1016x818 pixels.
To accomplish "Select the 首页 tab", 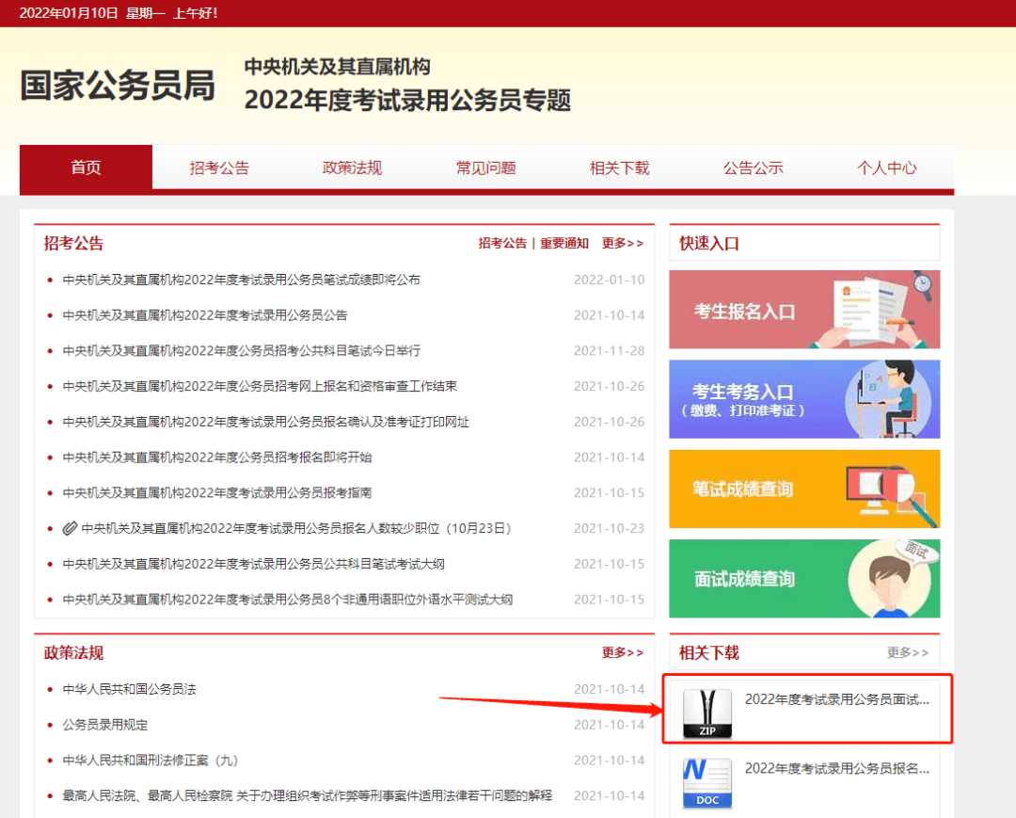I will point(86,168).
